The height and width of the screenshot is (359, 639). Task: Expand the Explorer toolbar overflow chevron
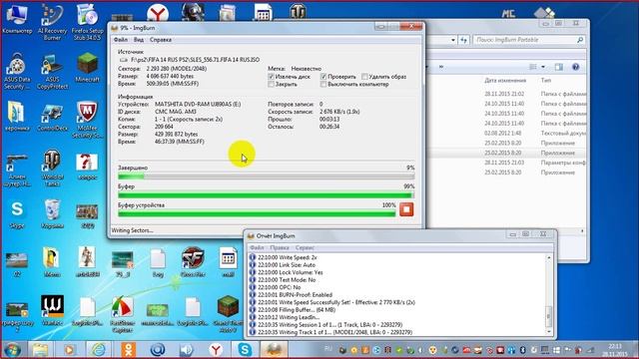click(441, 67)
